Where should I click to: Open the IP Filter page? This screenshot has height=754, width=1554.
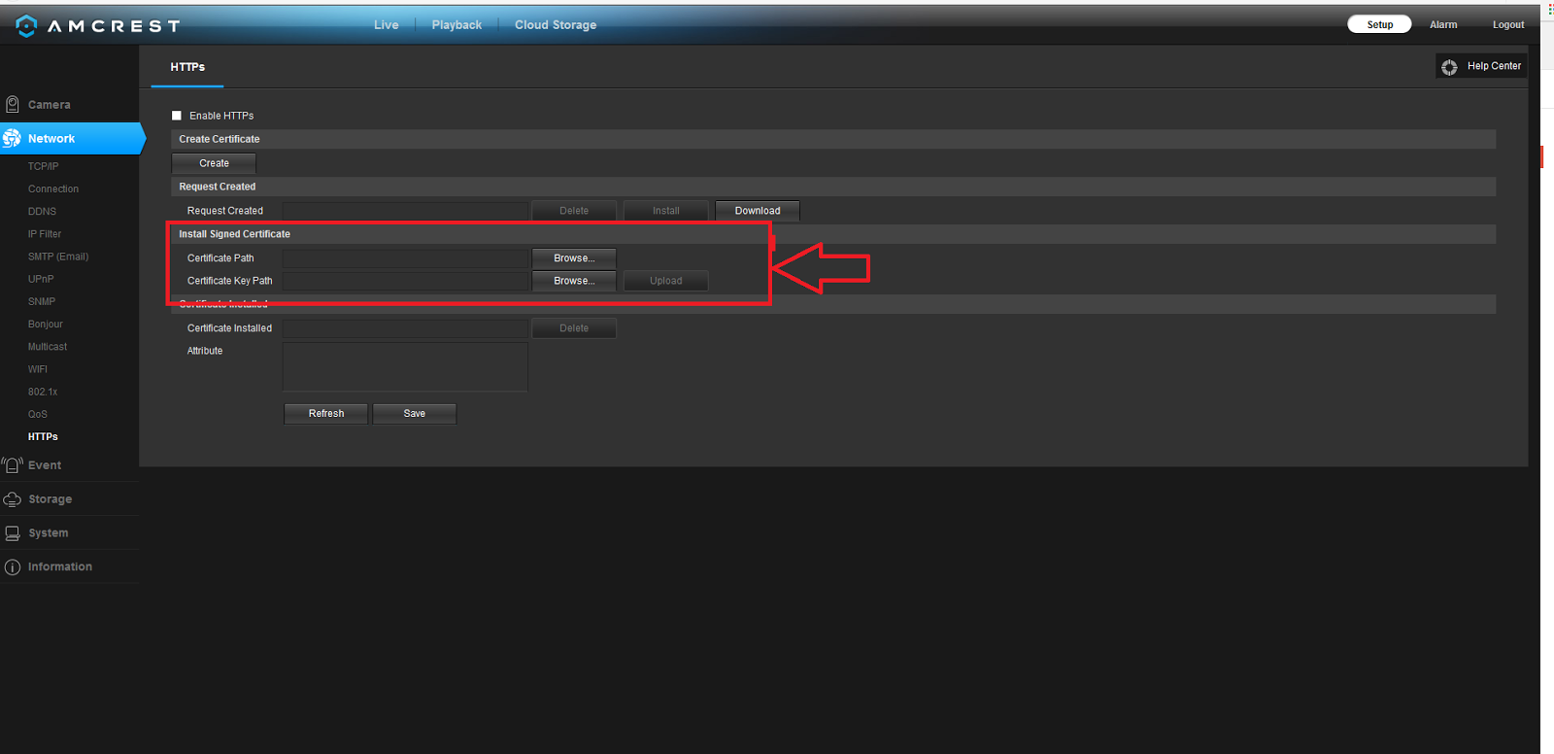45,234
